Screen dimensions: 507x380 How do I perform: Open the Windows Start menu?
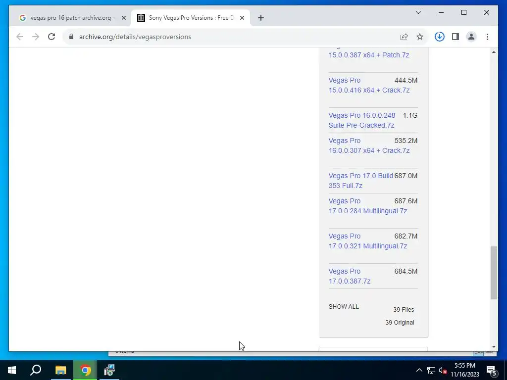click(x=12, y=370)
